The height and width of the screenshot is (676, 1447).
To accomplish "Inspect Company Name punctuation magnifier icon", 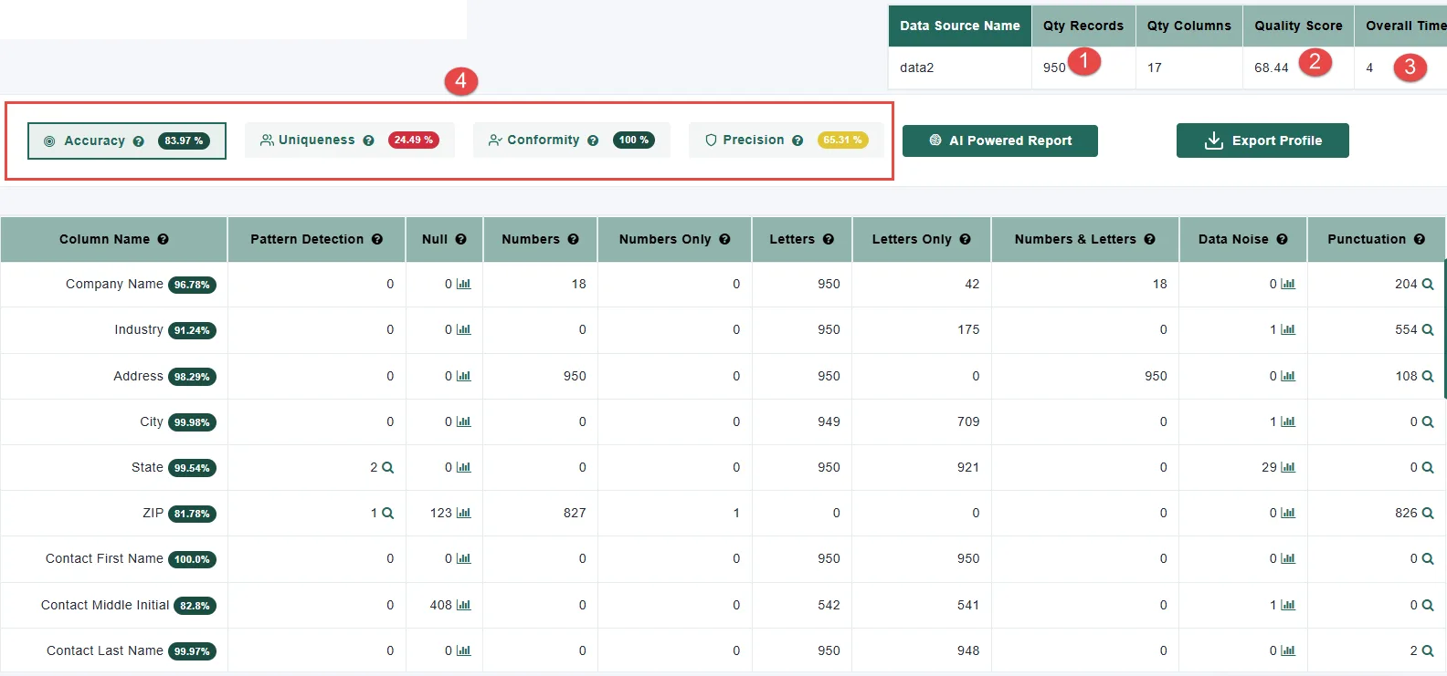I will [1428, 284].
